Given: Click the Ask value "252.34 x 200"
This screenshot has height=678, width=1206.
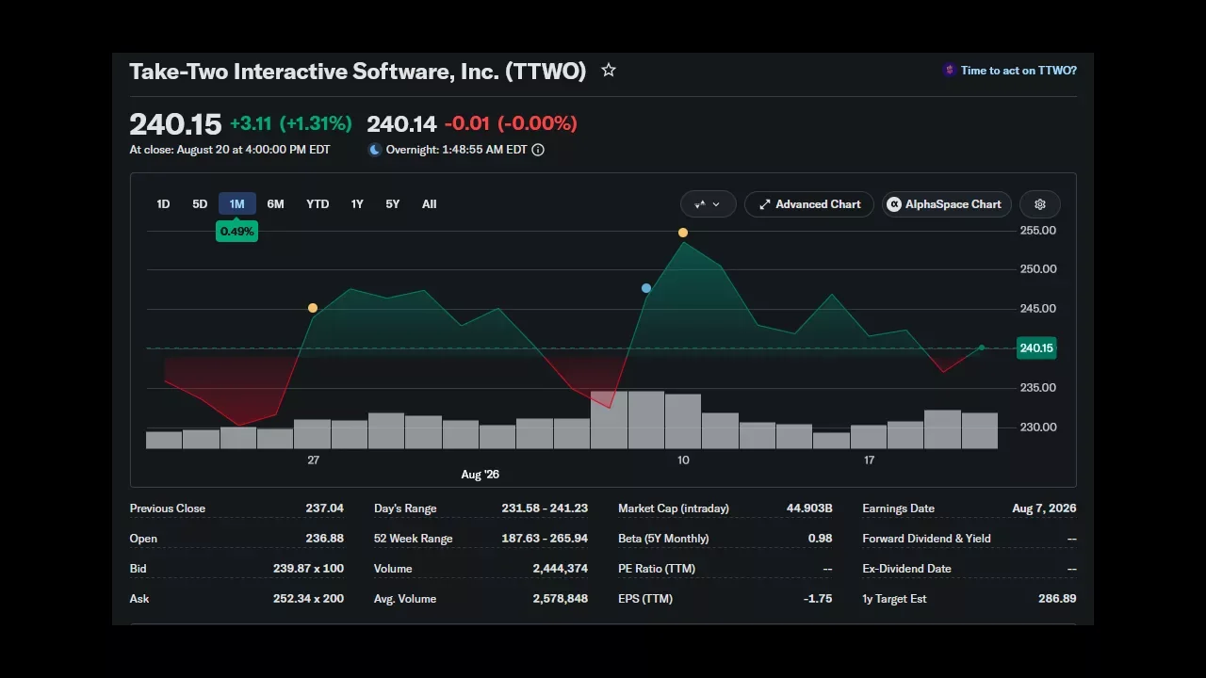Looking at the screenshot, I should pos(308,599).
